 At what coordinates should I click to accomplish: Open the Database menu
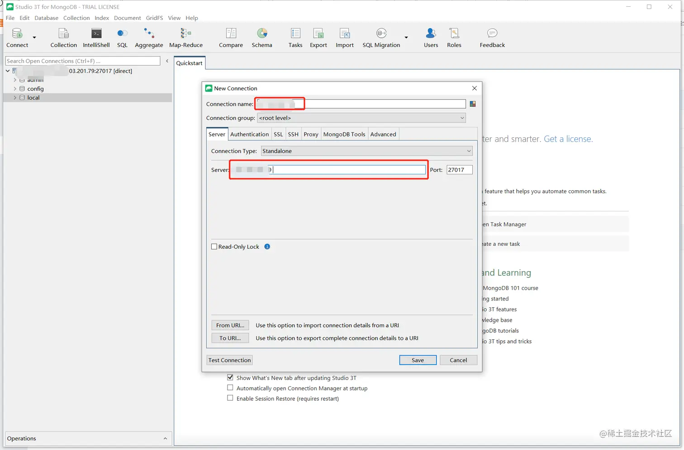coord(46,18)
